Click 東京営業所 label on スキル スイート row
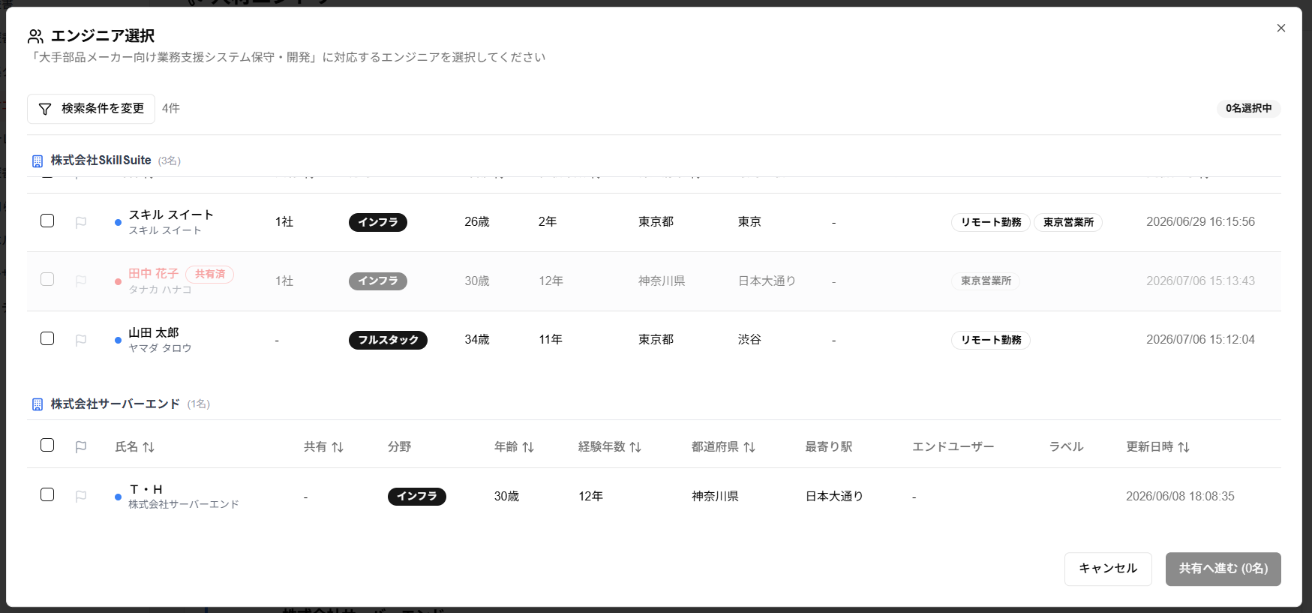Viewport: 1312px width, 613px height. (x=1068, y=222)
